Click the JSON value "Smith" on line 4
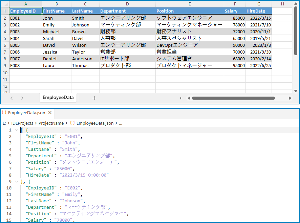Screen dimensions: 300x223 point(68,149)
